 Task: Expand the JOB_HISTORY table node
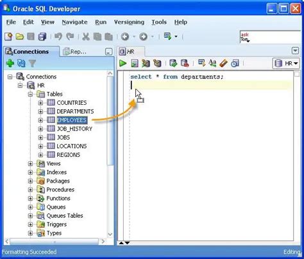(40, 129)
